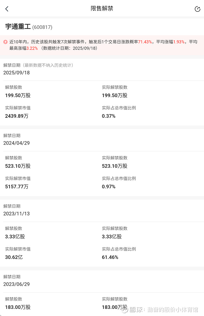
Task: Click the 30.62亿 actual unlock market value
Action: (14, 257)
